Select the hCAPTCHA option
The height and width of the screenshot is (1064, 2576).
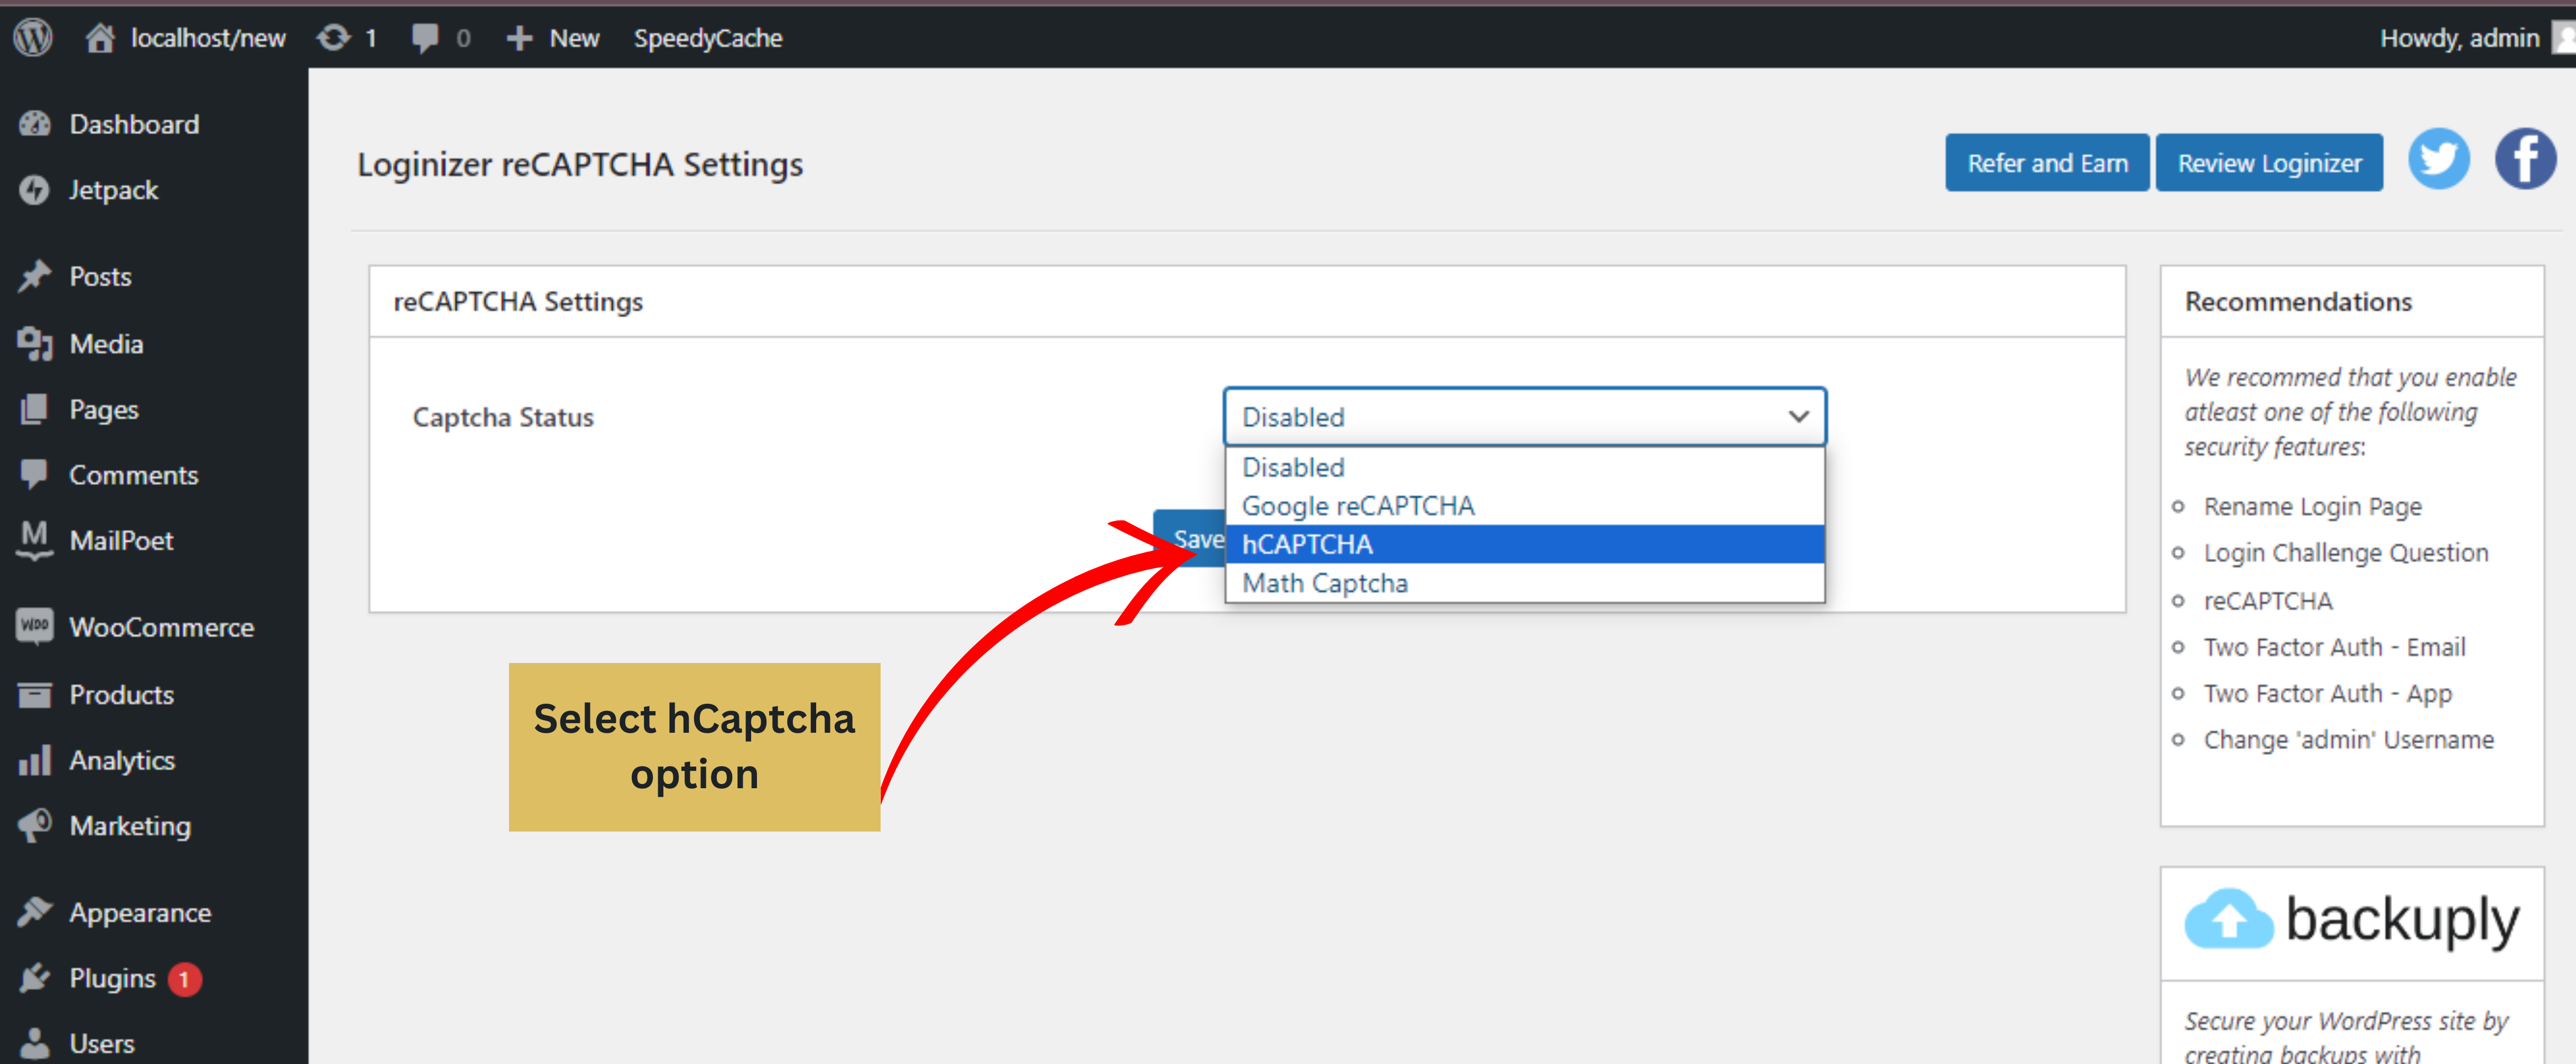(1524, 545)
